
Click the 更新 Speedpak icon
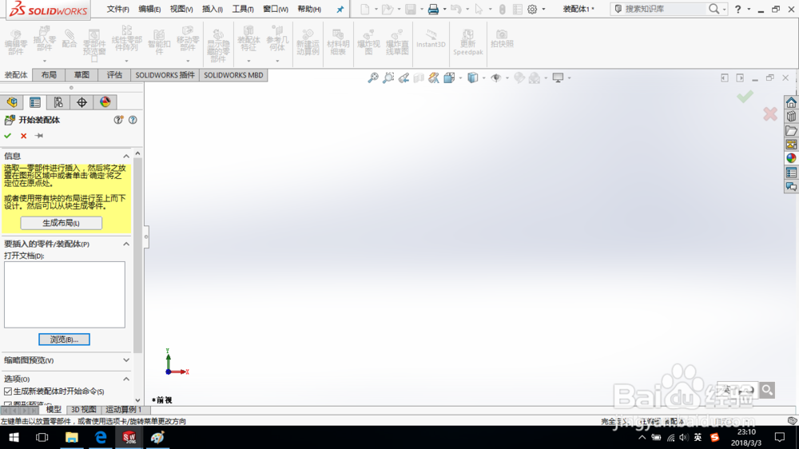tap(467, 42)
